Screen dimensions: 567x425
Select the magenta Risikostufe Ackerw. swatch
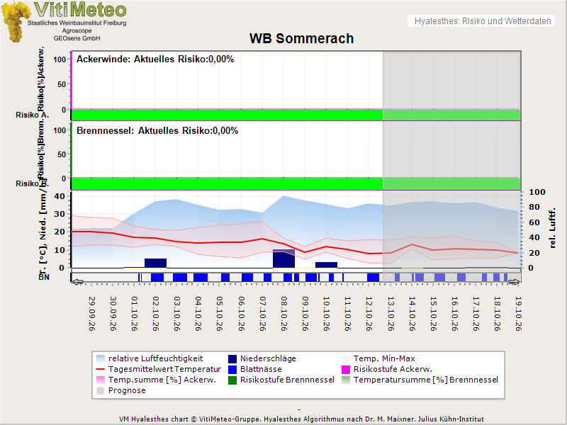pyautogui.click(x=346, y=369)
